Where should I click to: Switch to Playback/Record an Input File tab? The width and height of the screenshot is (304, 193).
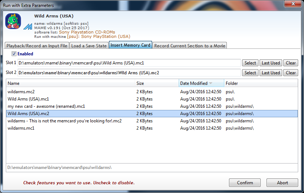coord(37,46)
